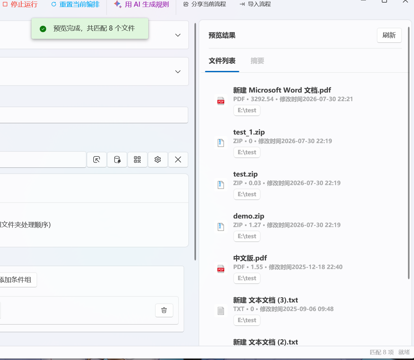Click the database-with-lightning icon button
This screenshot has height=360, width=414.
coord(117,159)
